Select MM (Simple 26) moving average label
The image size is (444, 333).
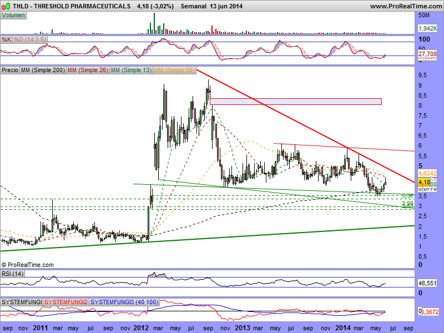coord(88,70)
